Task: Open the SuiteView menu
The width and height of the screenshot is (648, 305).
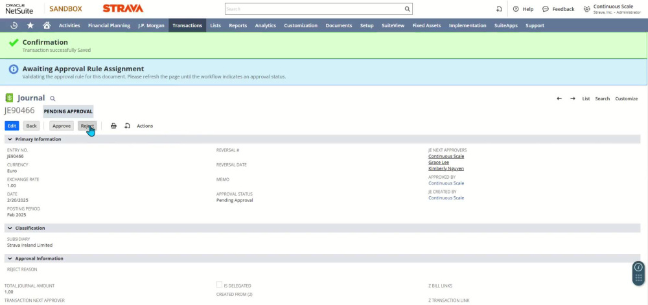Action: (393, 25)
